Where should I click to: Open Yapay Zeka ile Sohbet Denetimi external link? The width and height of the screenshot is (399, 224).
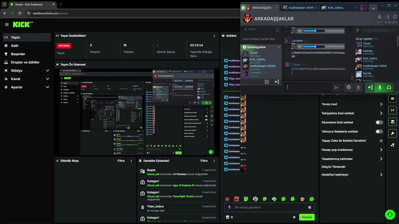(381, 141)
